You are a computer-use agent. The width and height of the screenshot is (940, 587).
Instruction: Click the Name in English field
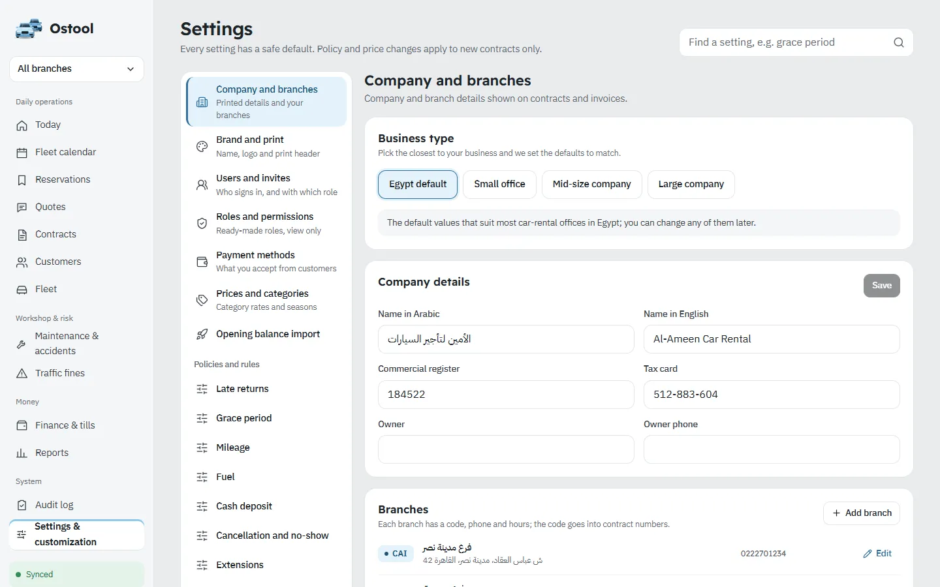point(772,339)
